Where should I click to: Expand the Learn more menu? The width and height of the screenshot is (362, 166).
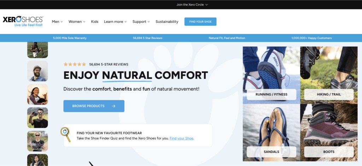click(115, 22)
